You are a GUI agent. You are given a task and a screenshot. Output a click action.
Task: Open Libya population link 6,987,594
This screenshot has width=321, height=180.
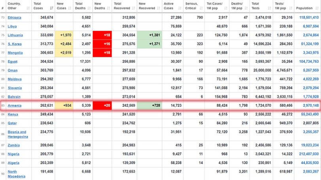pyautogui.click(x=311, y=26)
